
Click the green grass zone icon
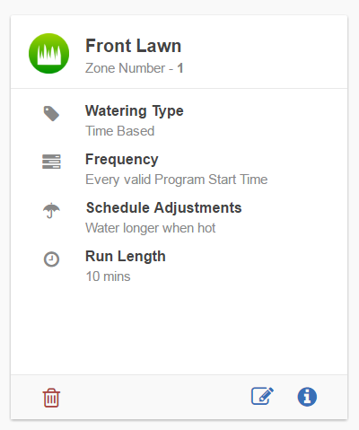pos(48,53)
